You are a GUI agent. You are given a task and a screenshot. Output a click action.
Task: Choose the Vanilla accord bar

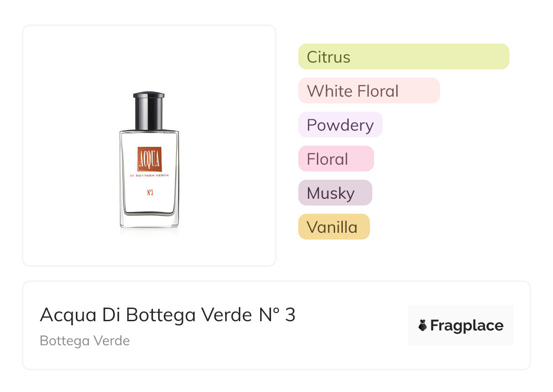(334, 227)
